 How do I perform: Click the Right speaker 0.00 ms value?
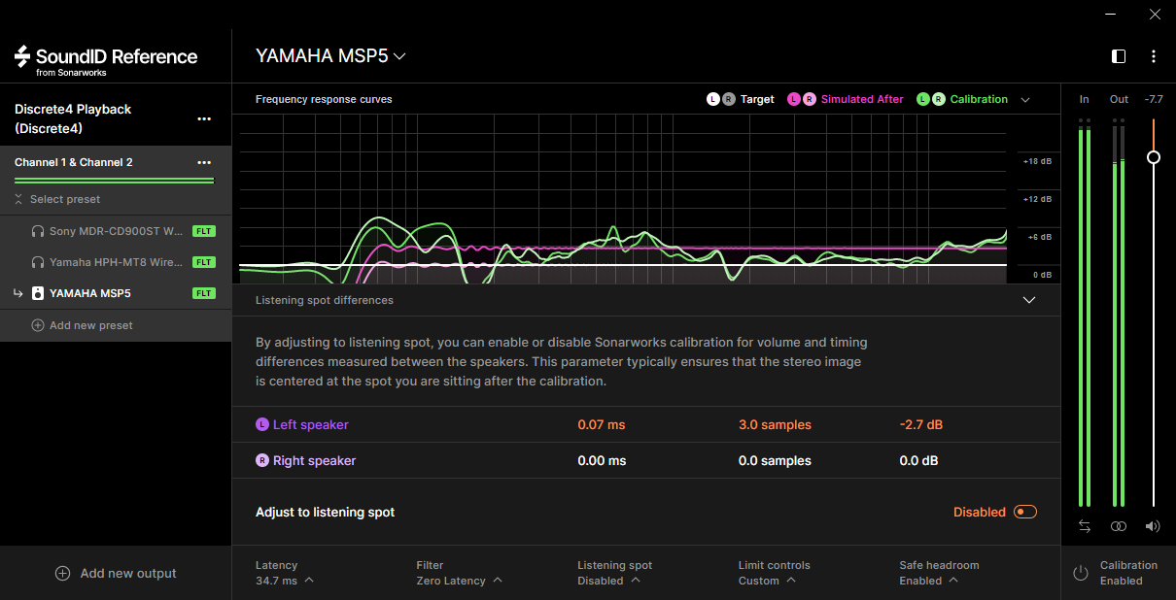tap(602, 460)
